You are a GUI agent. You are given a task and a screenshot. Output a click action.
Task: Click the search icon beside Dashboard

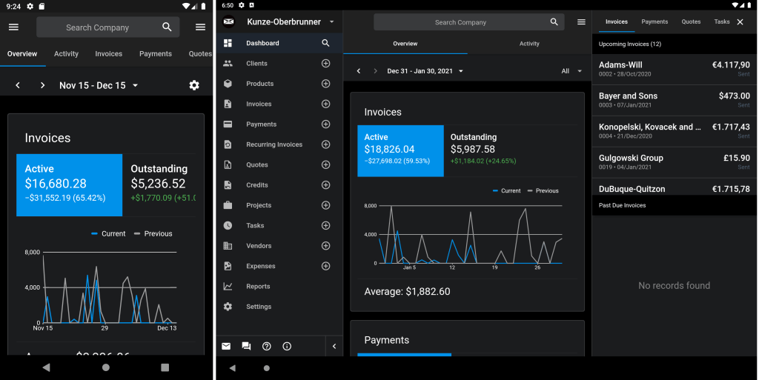tap(325, 43)
